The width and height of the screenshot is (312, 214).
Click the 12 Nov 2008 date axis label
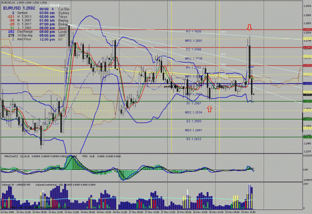[x=7, y=212]
